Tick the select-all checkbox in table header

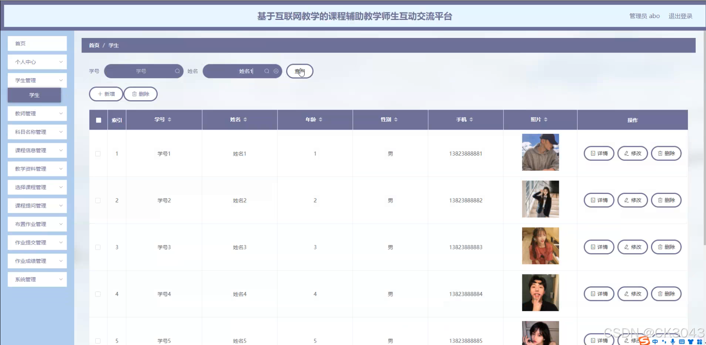[99, 120]
